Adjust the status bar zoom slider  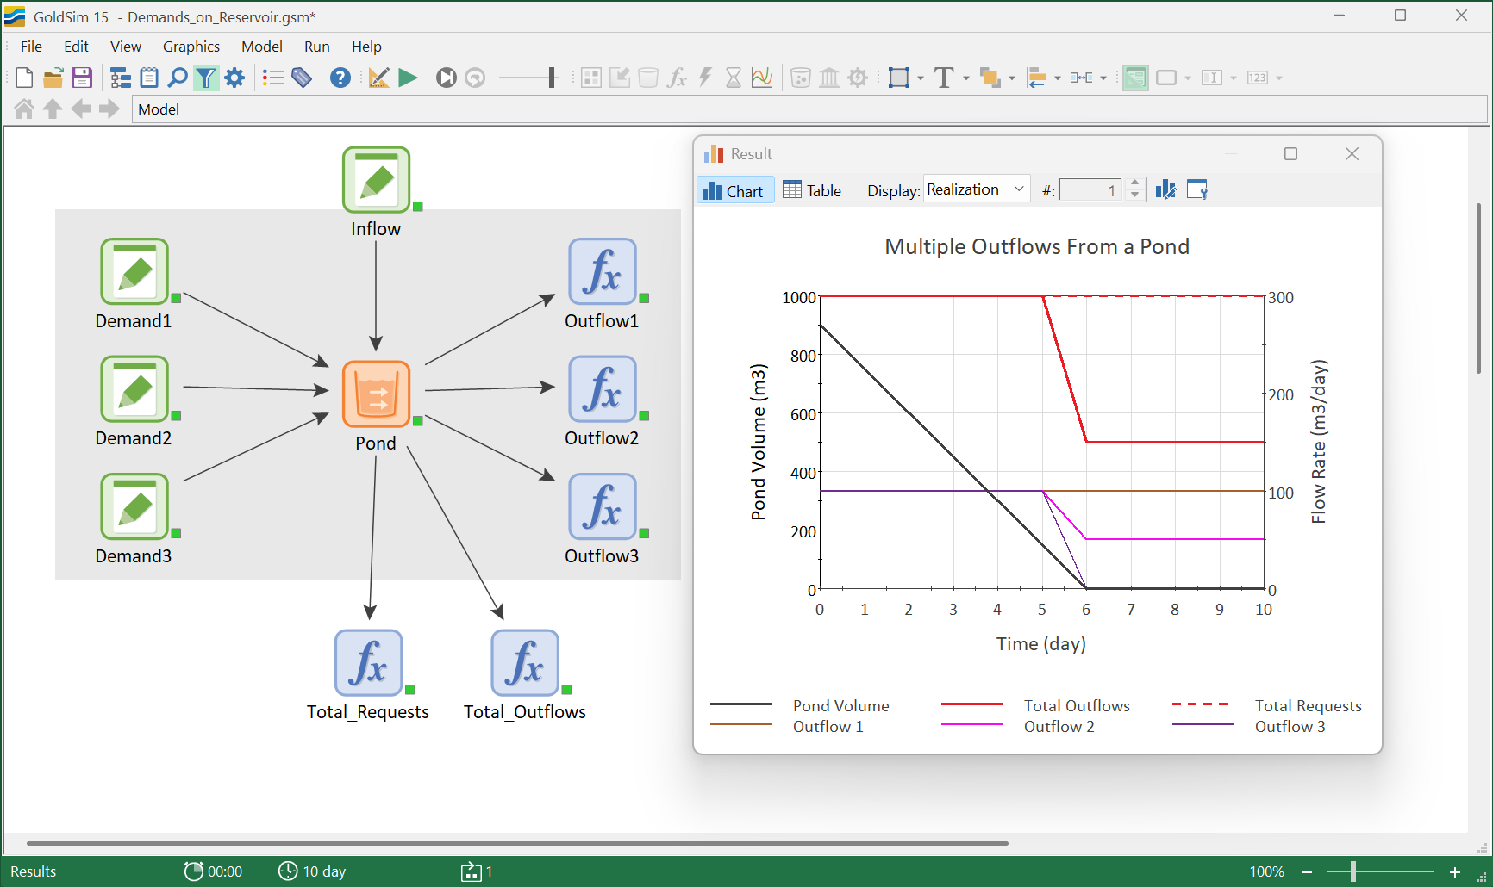click(1353, 872)
